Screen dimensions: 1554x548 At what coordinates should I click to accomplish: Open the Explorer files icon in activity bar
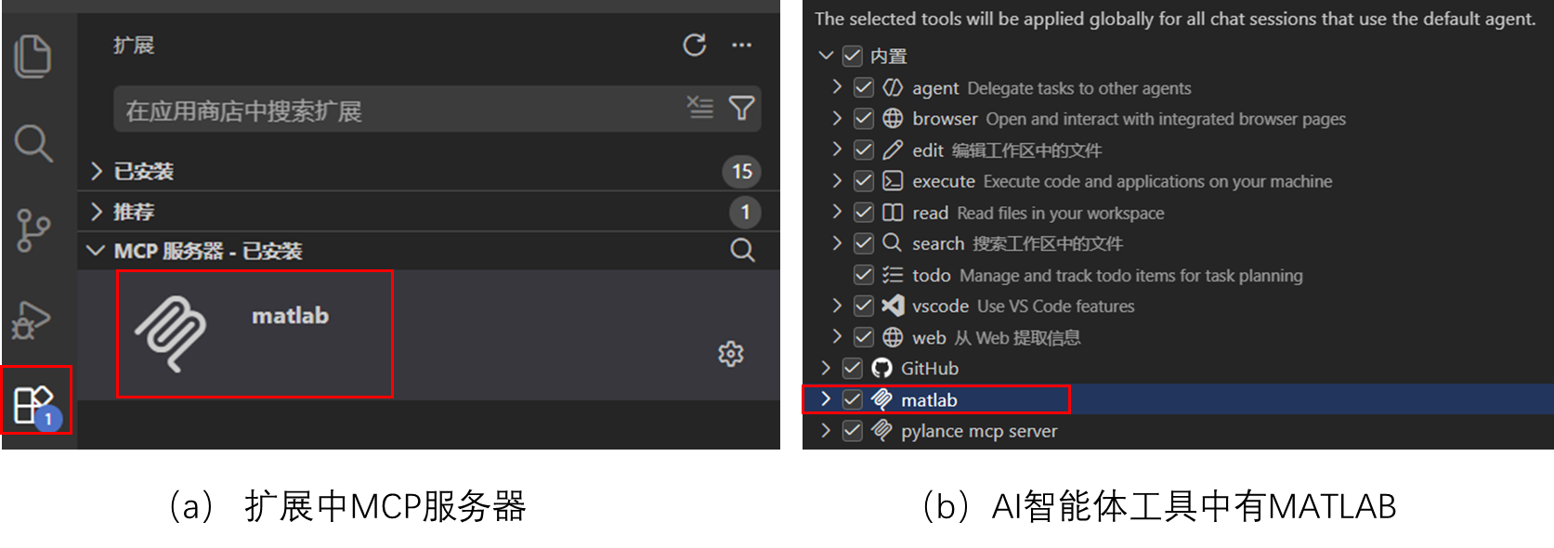pos(33,56)
